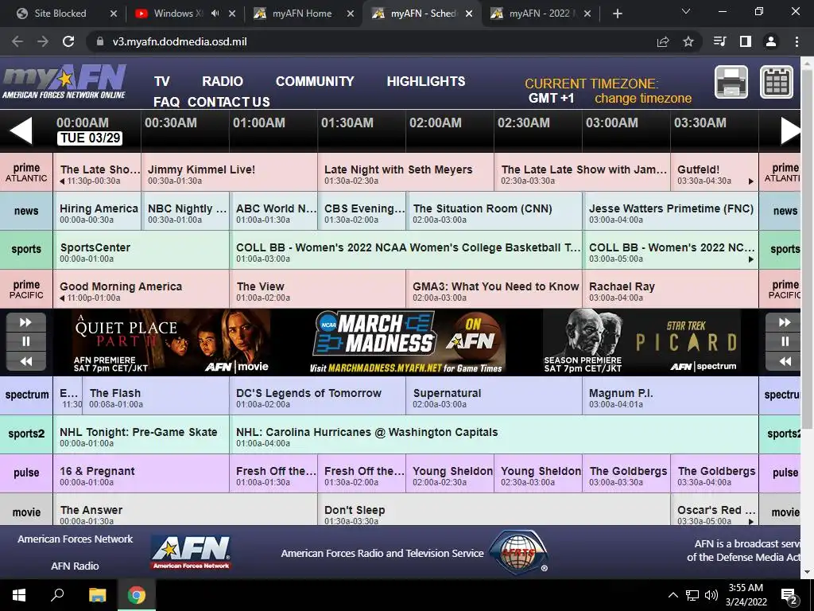Image resolution: width=814 pixels, height=611 pixels.
Task: Click the AFRTS globe emblem in footer
Action: pyautogui.click(x=519, y=552)
